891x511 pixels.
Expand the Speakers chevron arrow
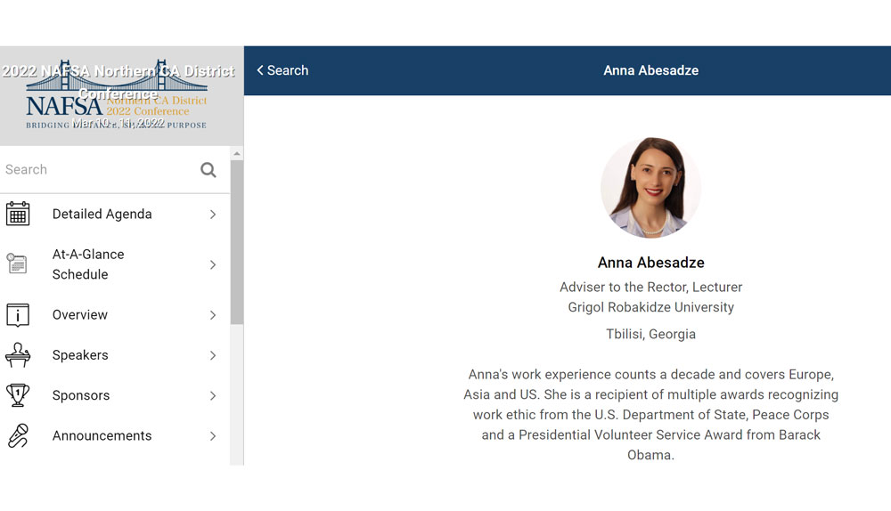tap(213, 355)
